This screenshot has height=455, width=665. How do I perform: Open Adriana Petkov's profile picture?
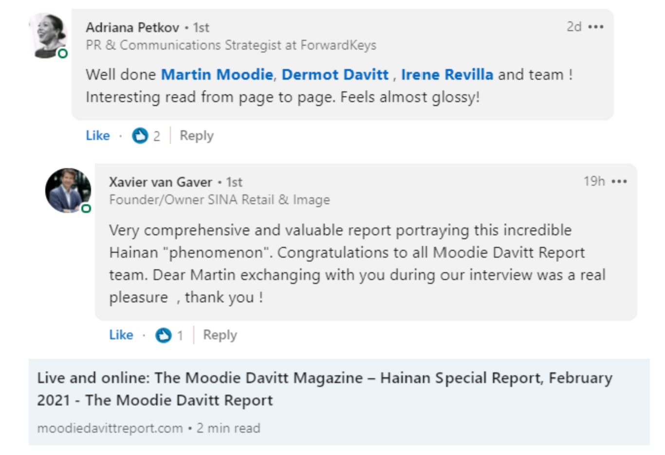click(x=49, y=35)
